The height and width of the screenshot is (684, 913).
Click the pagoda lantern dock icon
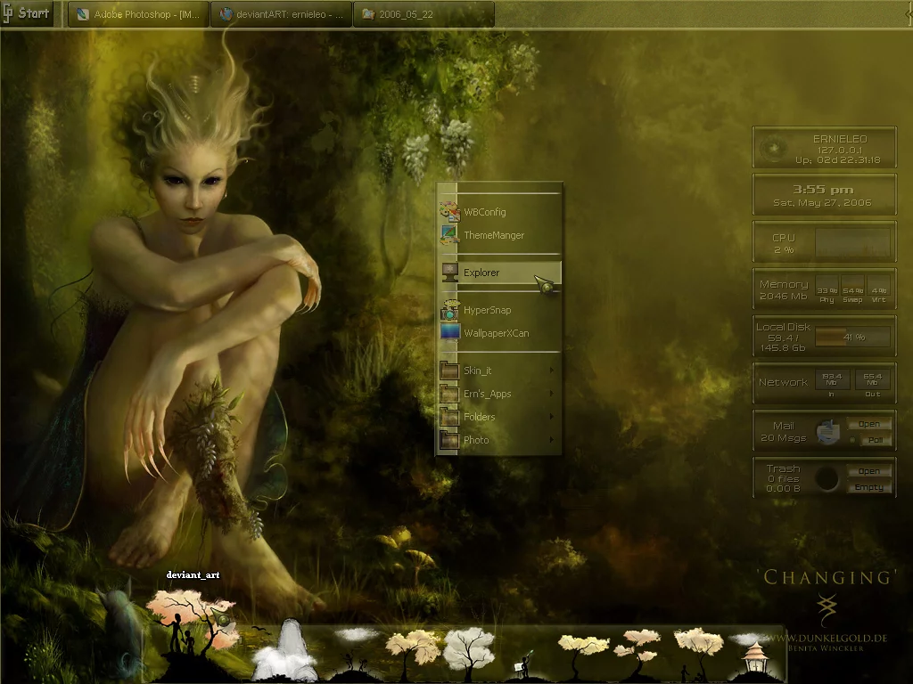tap(756, 657)
